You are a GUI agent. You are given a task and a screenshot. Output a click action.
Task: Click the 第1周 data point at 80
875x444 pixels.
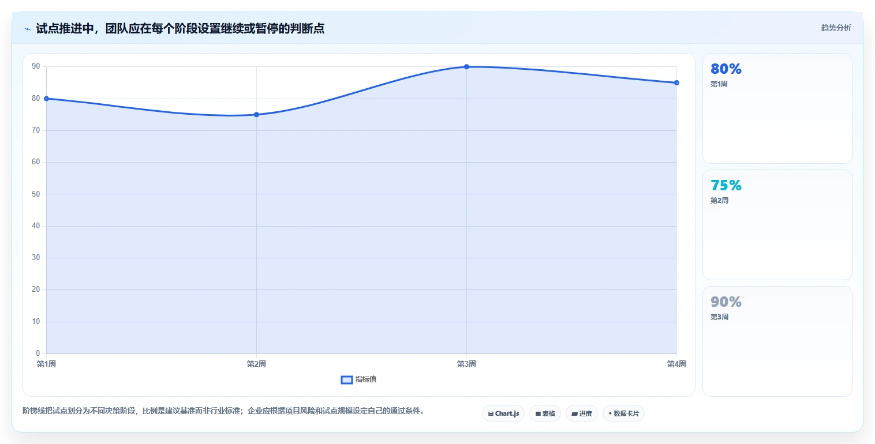pyautogui.click(x=46, y=99)
